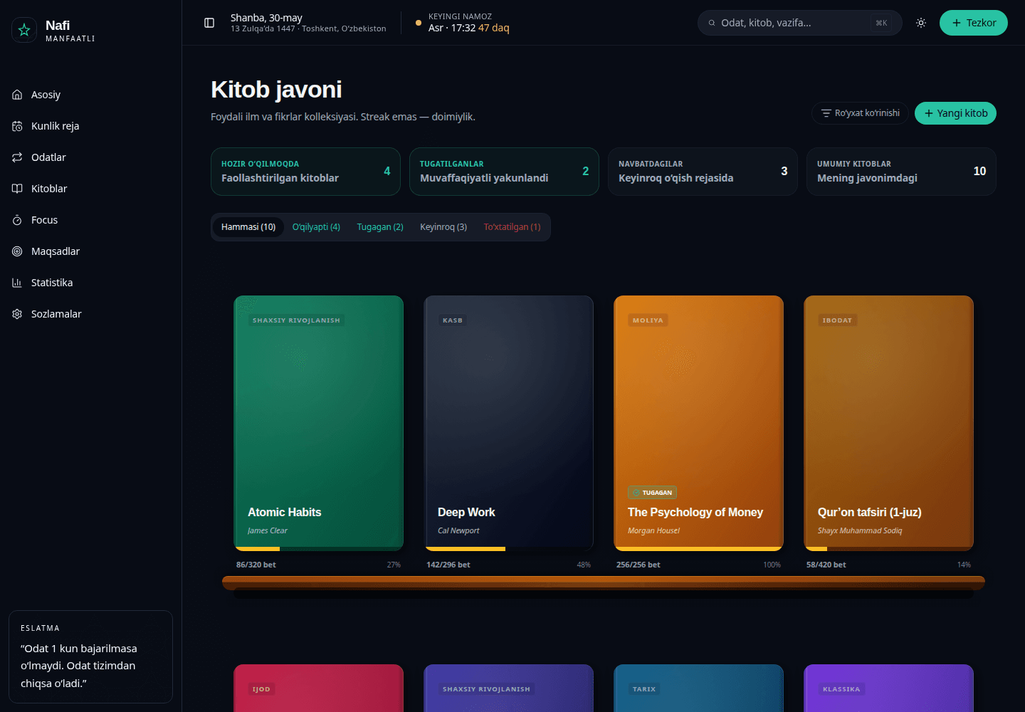Click the Kunlik reja calendar icon
Screen dimensions: 1025x712
tap(17, 126)
